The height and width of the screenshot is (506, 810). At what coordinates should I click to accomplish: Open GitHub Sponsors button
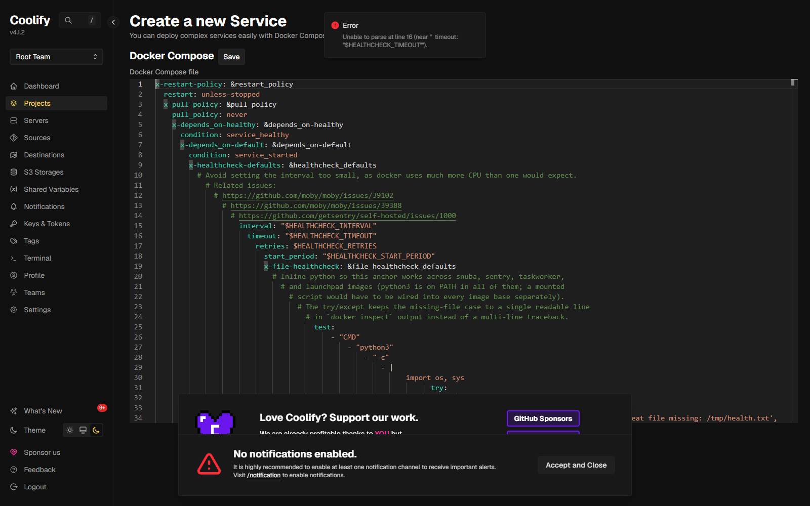[x=543, y=418]
